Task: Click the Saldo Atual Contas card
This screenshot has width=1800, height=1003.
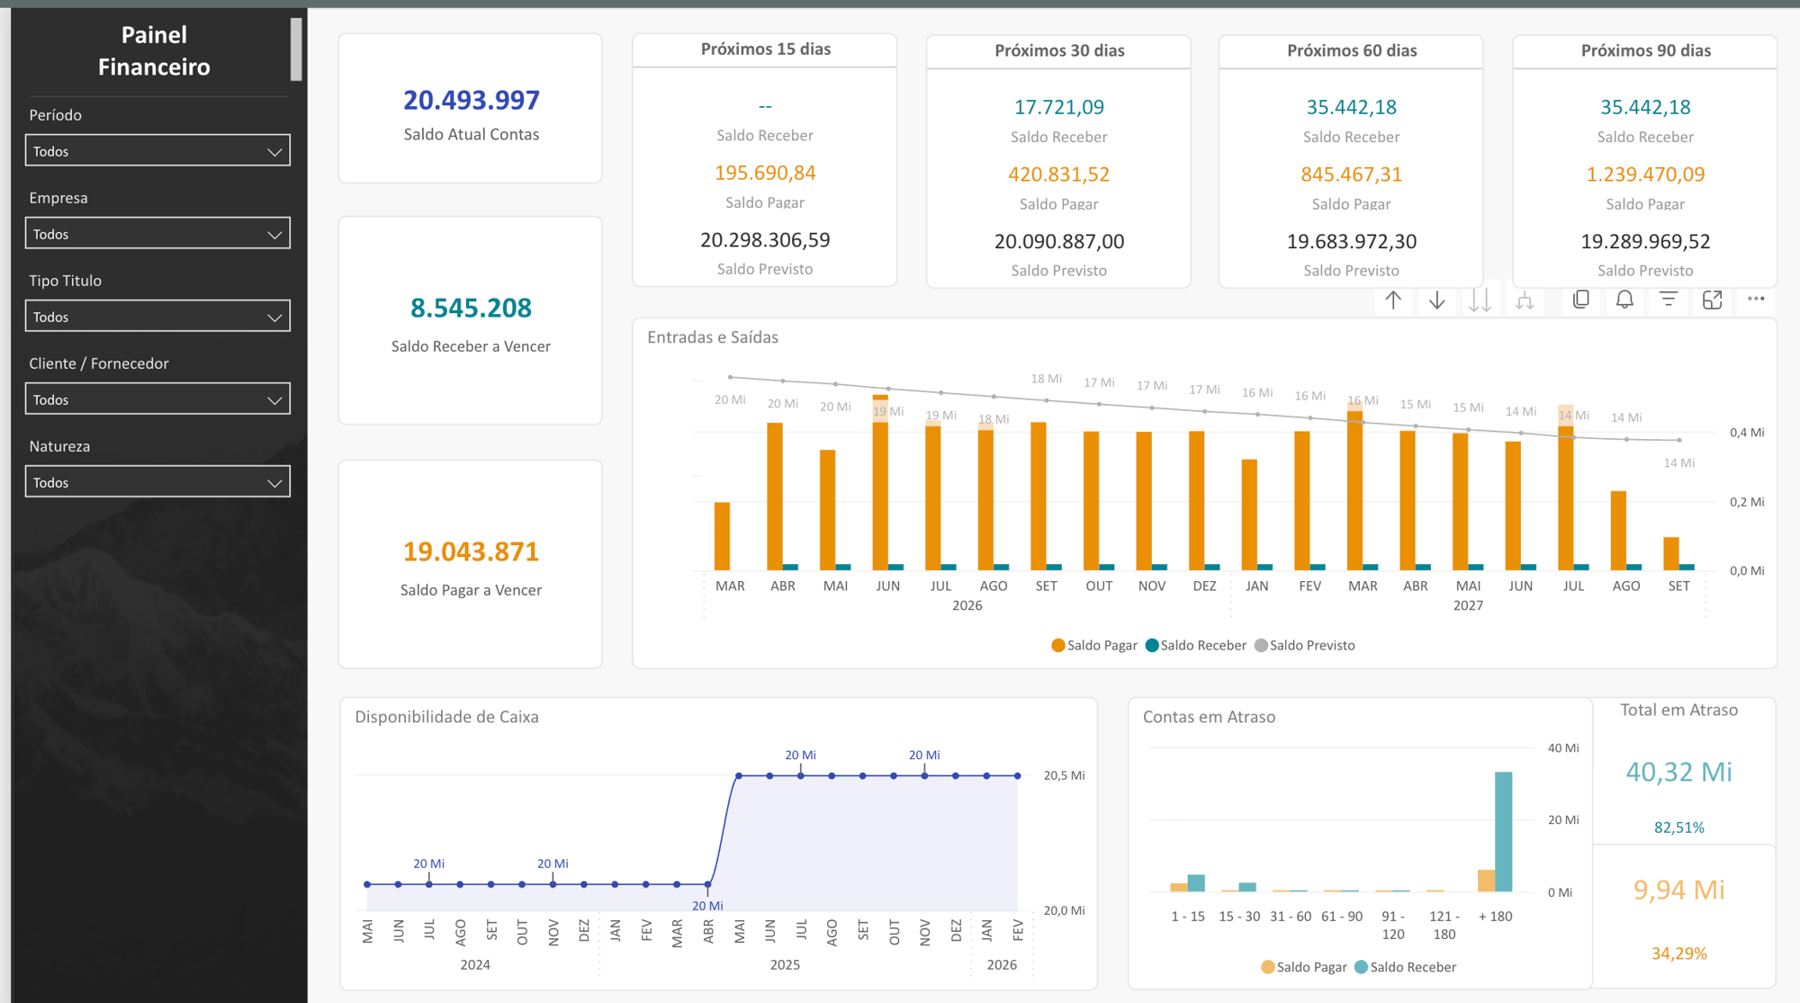Action: [471, 109]
